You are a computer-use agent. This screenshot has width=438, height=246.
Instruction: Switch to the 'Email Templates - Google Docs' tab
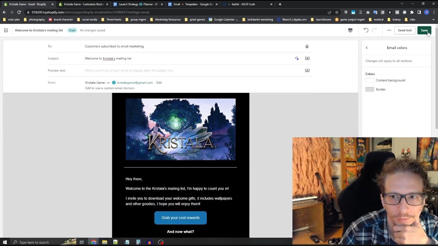tap(192, 4)
